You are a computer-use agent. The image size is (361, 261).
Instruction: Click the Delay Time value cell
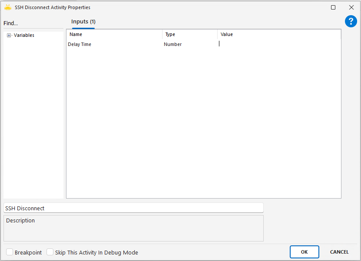[278, 44]
